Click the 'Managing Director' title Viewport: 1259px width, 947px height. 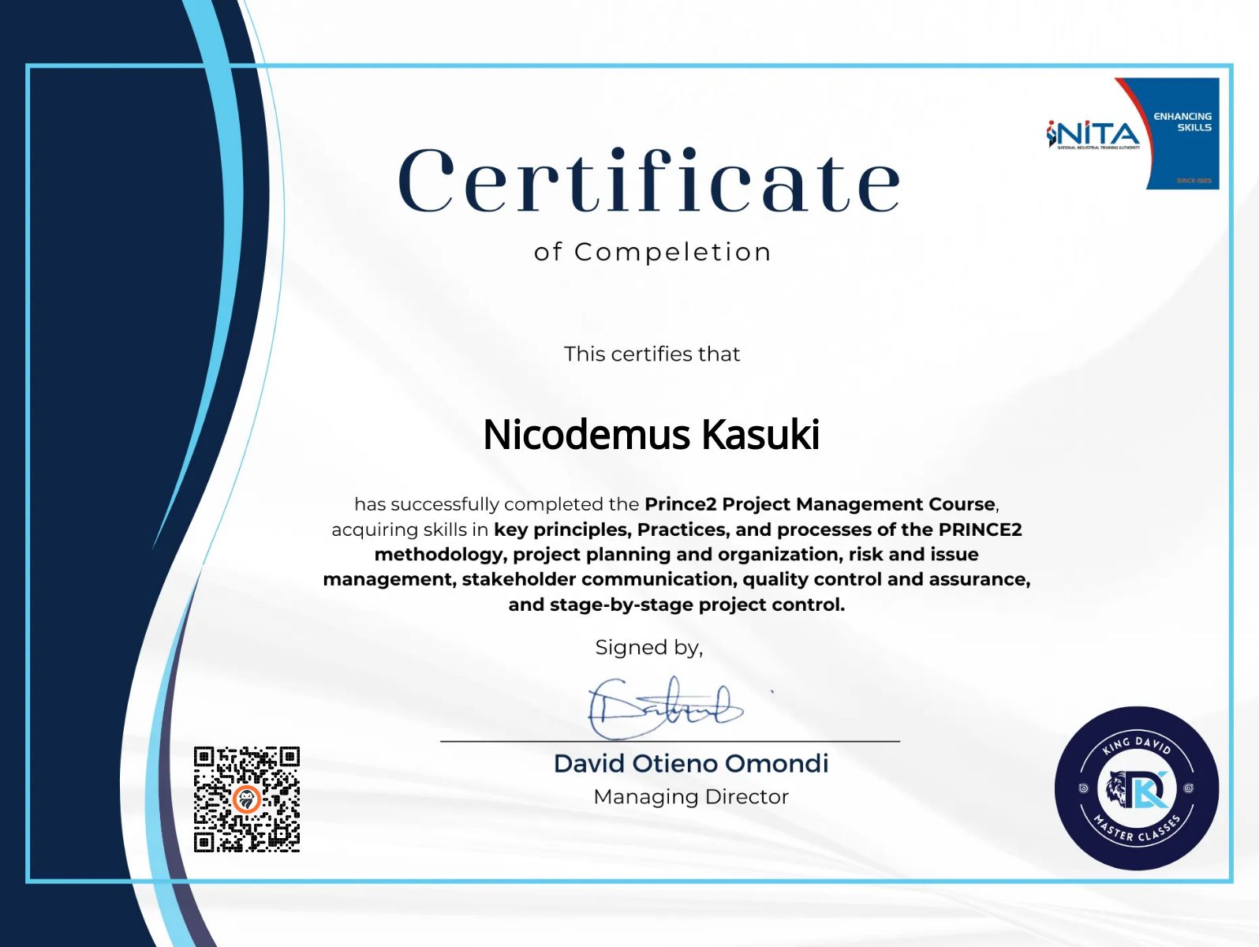(x=691, y=797)
